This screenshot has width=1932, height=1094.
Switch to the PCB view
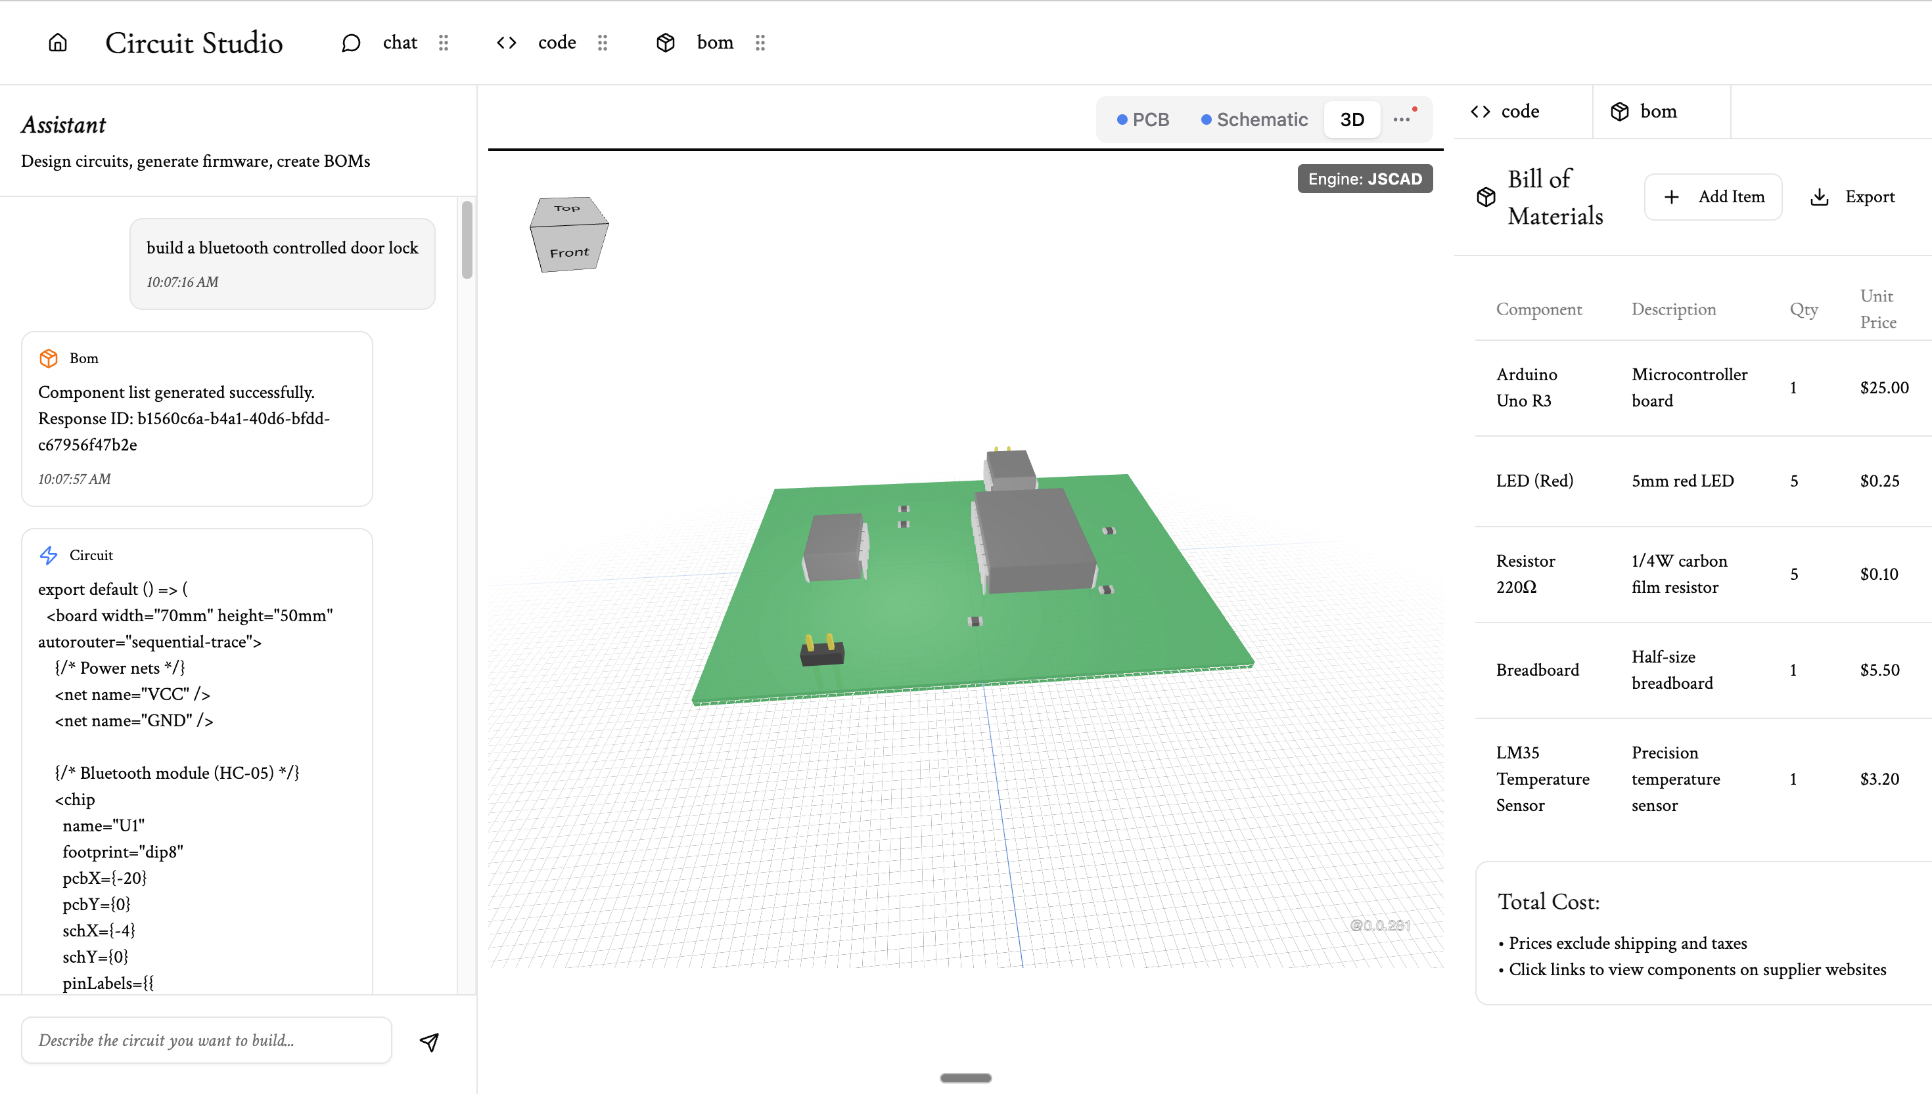[x=1143, y=120]
